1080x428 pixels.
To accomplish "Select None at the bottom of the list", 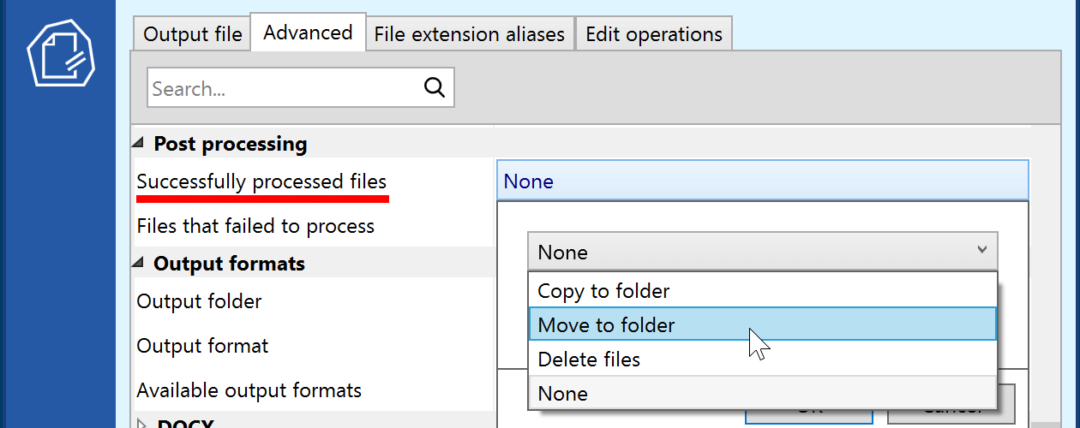I will 563,394.
